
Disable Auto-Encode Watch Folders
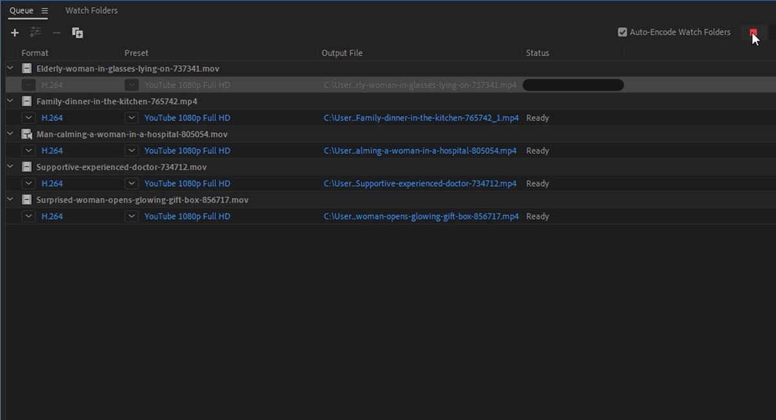coord(622,32)
